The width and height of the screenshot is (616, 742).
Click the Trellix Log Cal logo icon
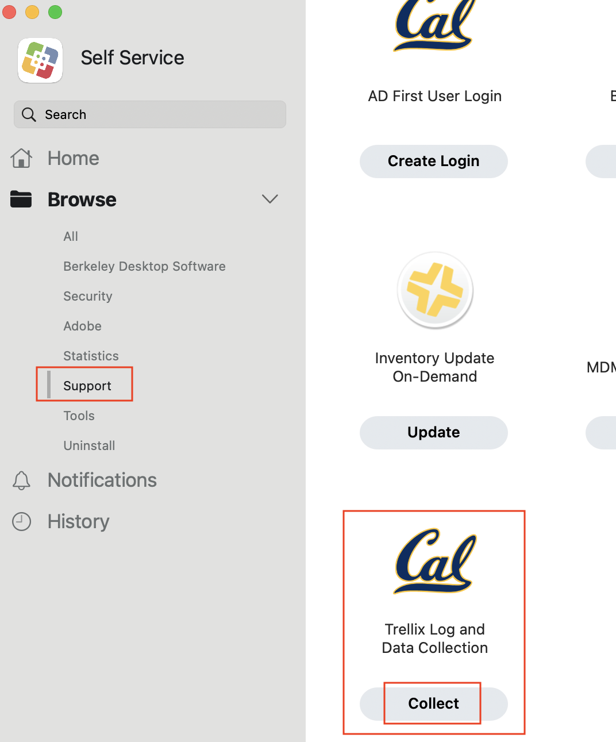point(435,562)
